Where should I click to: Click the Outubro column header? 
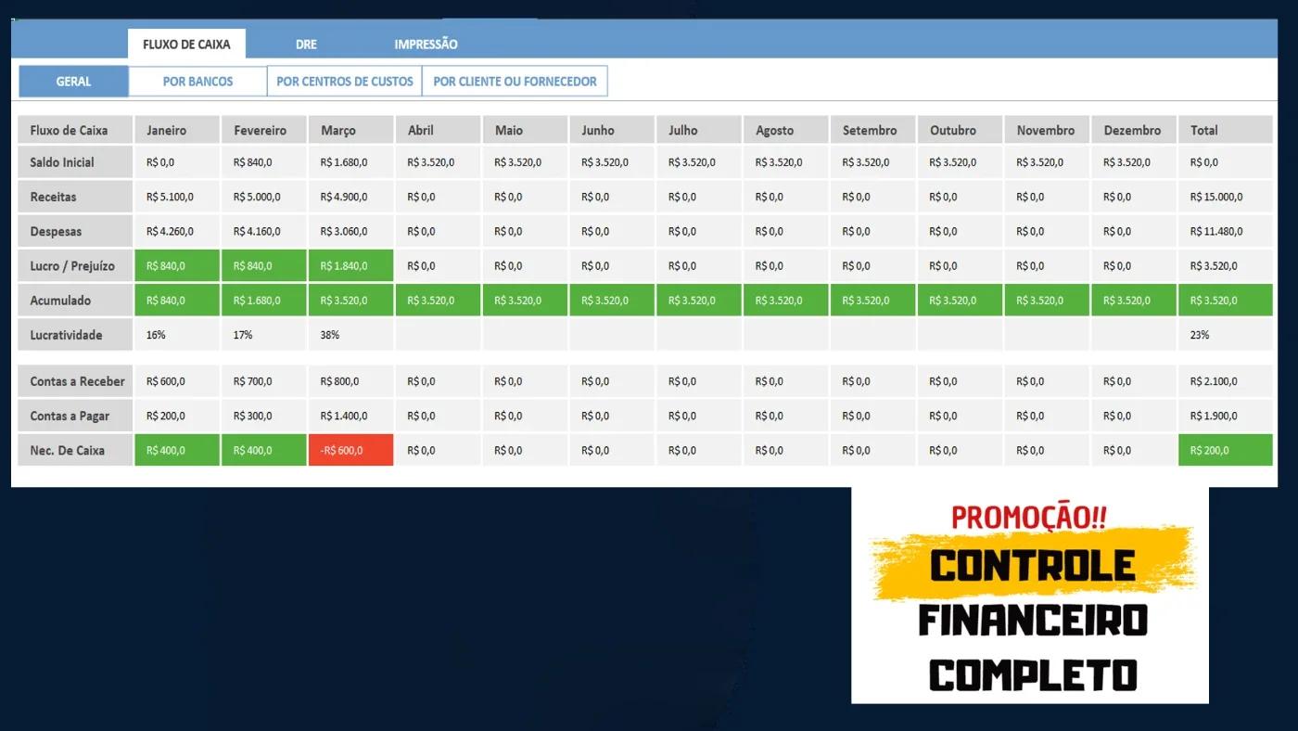(961, 130)
